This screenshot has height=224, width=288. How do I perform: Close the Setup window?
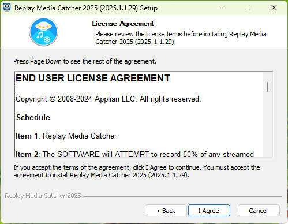[274, 8]
